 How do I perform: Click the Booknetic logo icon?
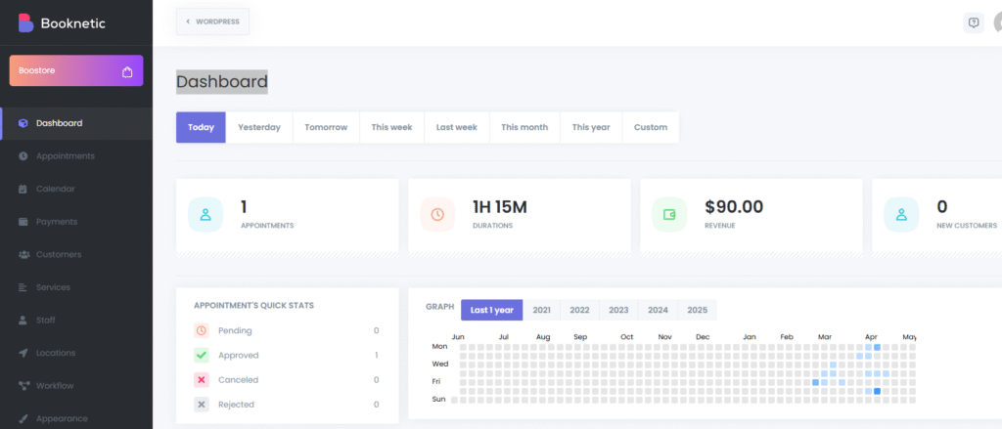pyautogui.click(x=25, y=22)
